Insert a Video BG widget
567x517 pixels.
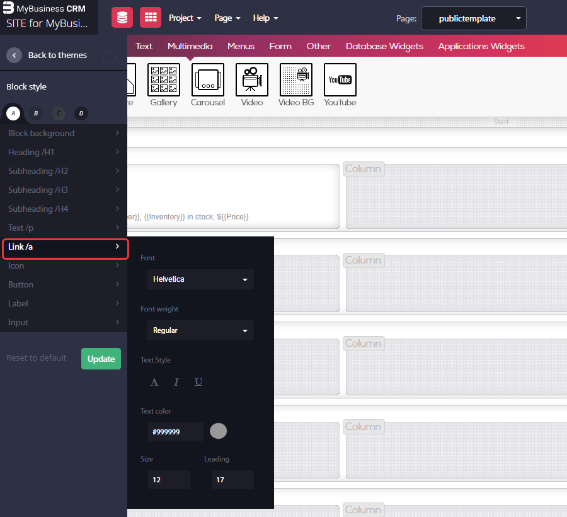click(296, 85)
